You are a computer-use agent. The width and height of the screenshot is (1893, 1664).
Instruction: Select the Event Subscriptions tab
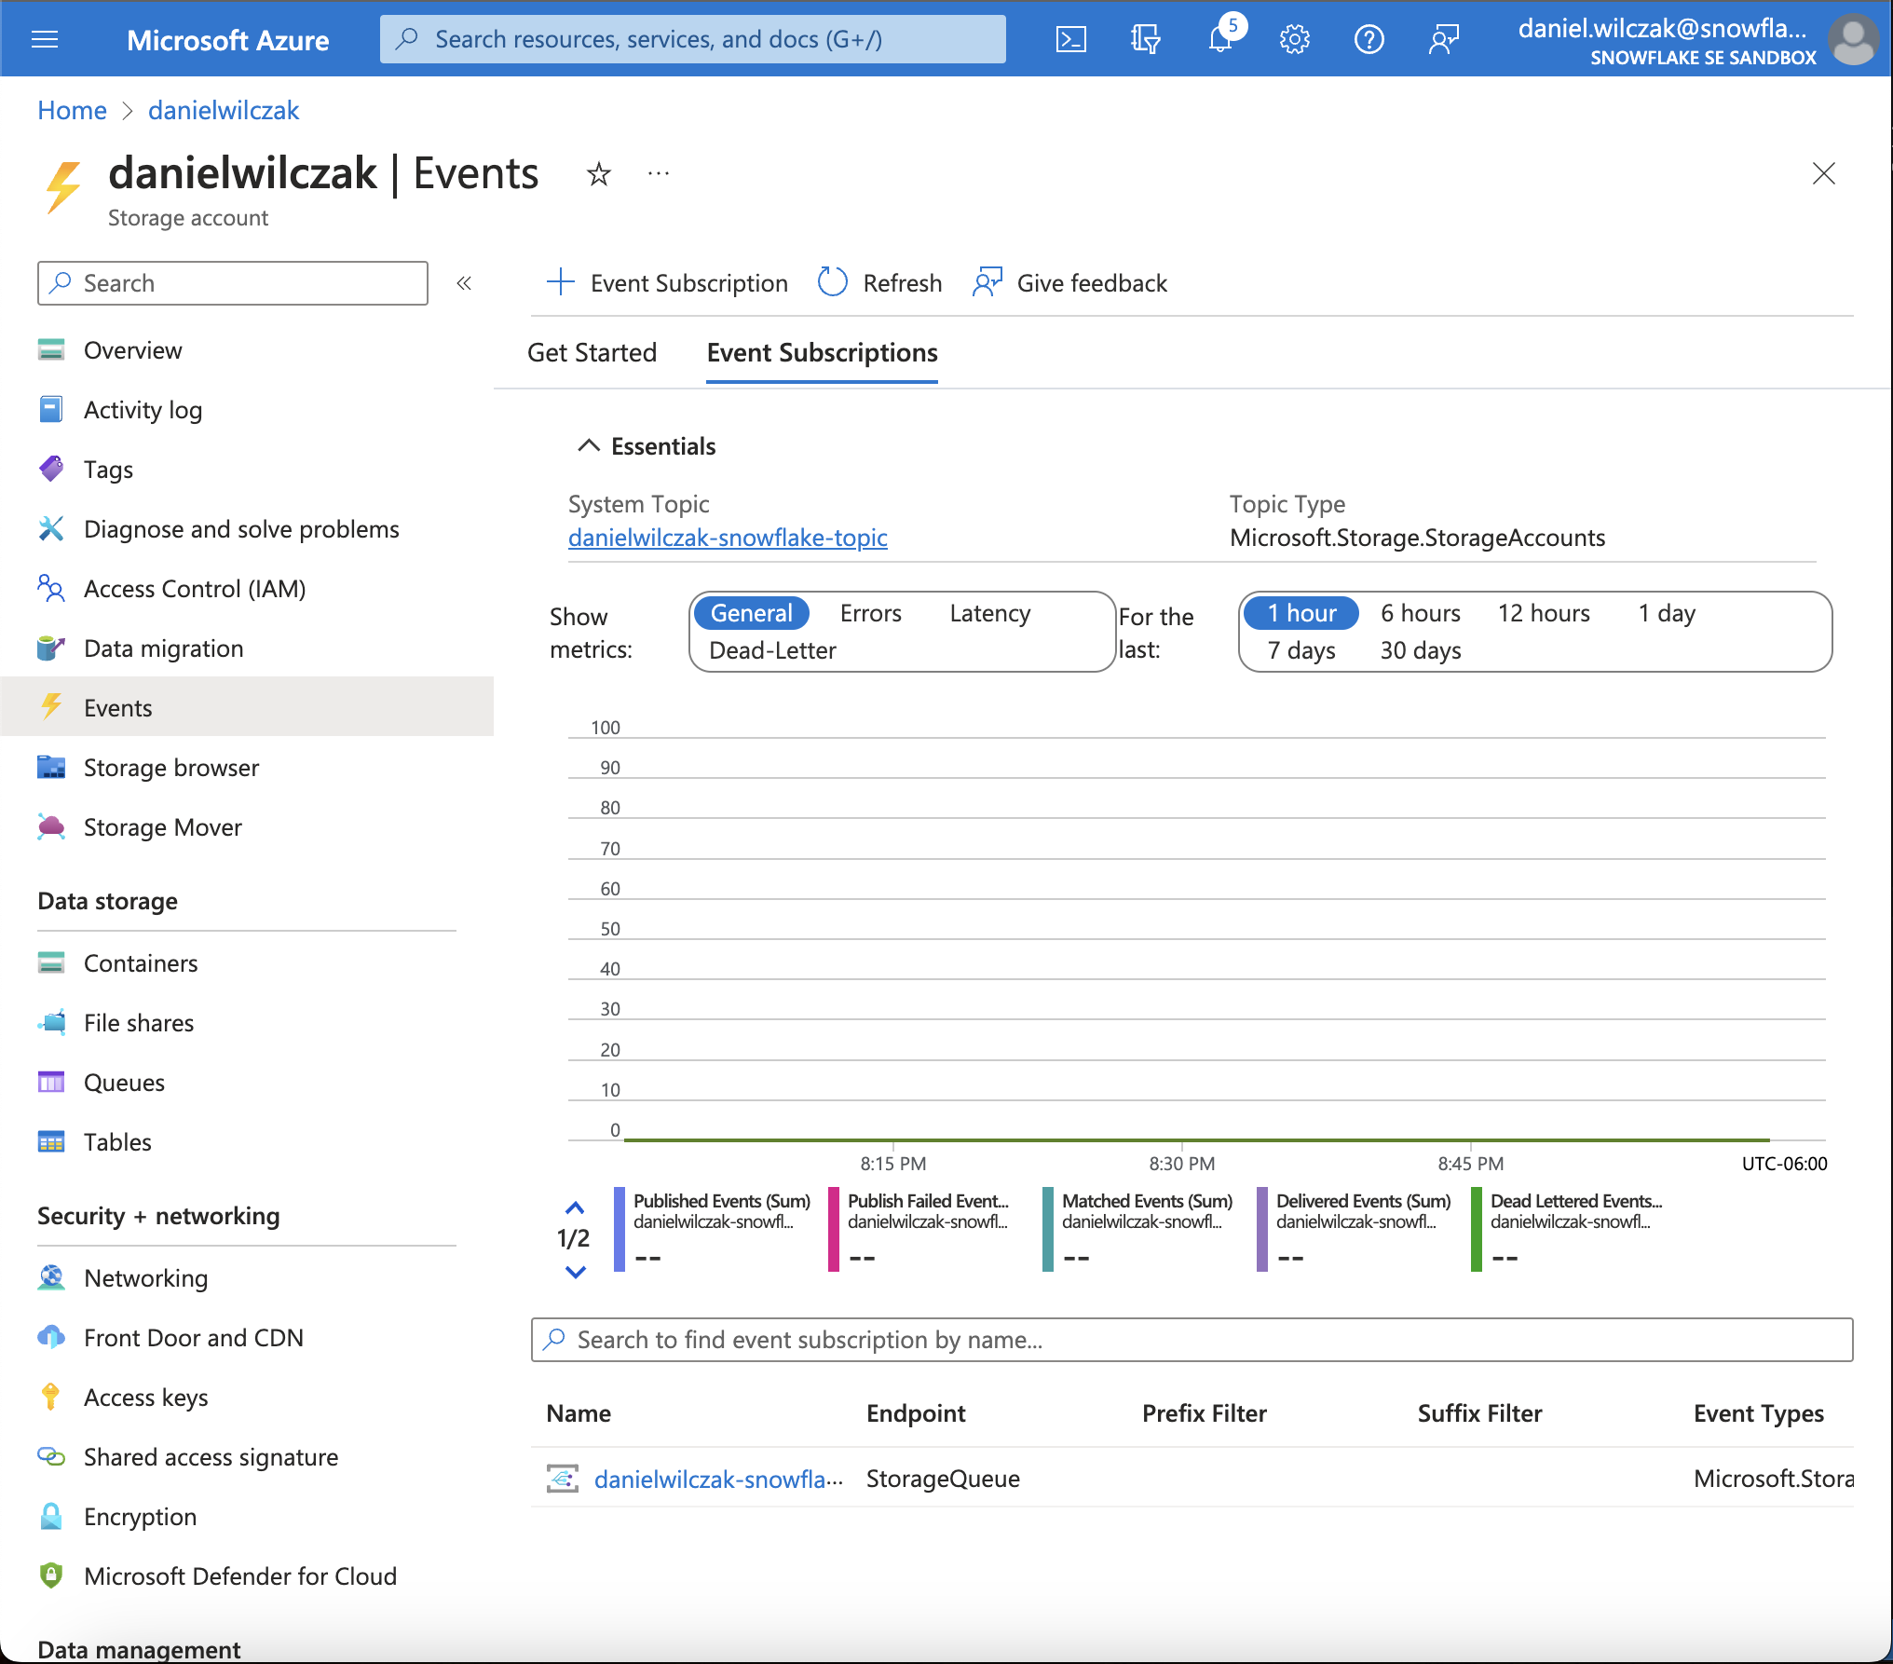pyautogui.click(x=822, y=353)
